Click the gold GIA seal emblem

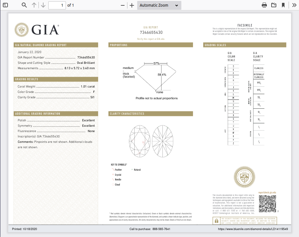244,177
